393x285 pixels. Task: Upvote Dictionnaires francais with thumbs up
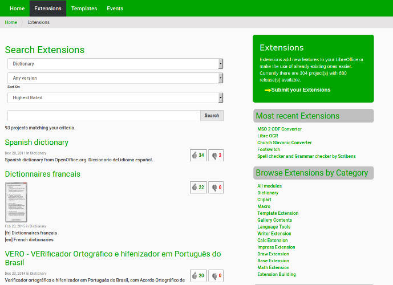pyautogui.click(x=198, y=188)
